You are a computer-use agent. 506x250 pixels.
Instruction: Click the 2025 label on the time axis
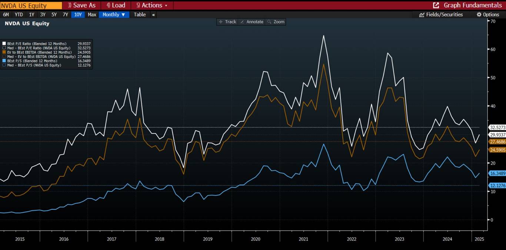[479, 239]
